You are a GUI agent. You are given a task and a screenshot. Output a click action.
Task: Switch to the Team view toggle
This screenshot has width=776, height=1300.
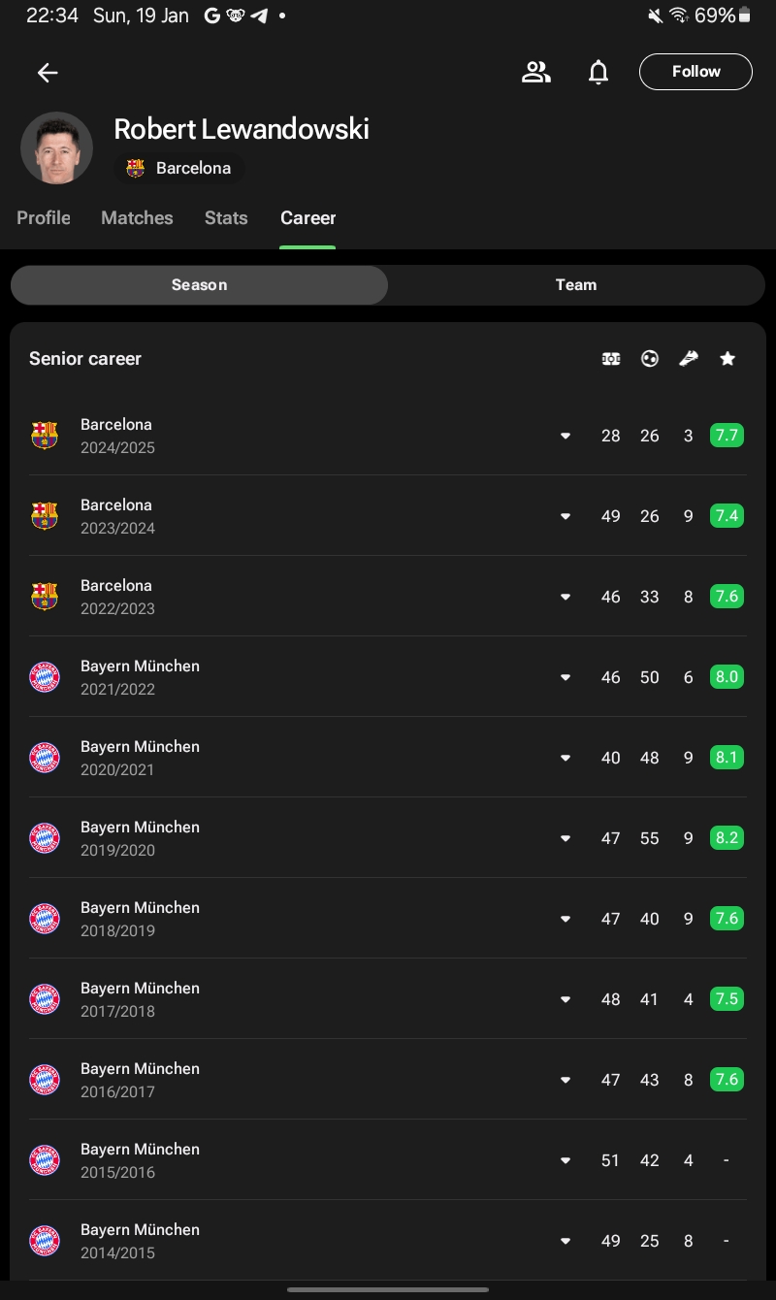[576, 285]
